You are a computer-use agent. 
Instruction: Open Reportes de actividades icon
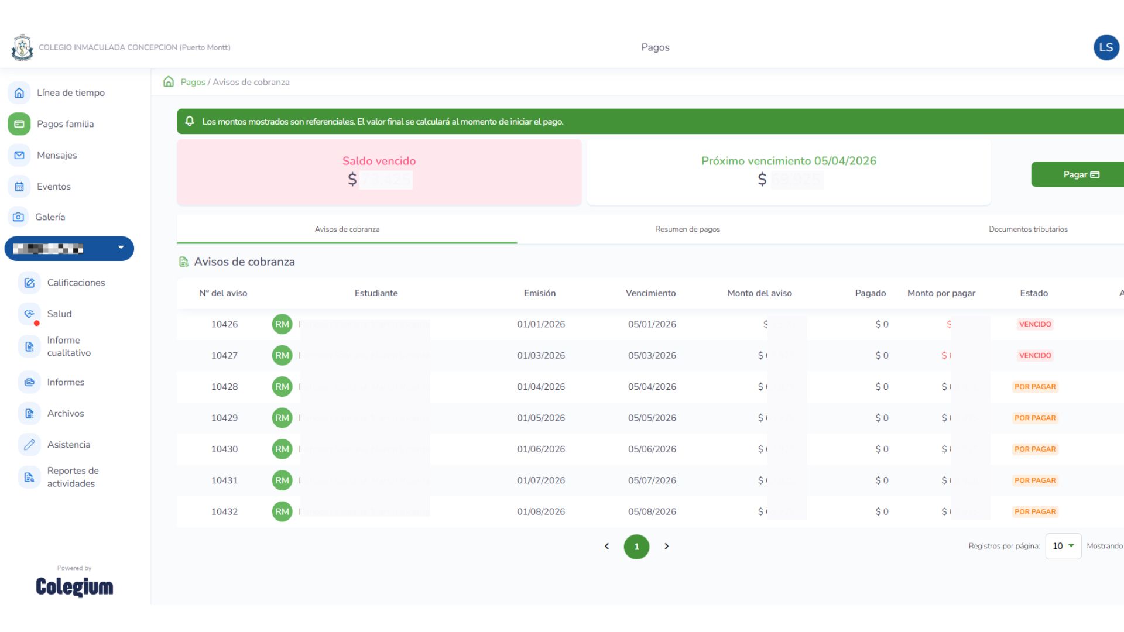(x=29, y=477)
